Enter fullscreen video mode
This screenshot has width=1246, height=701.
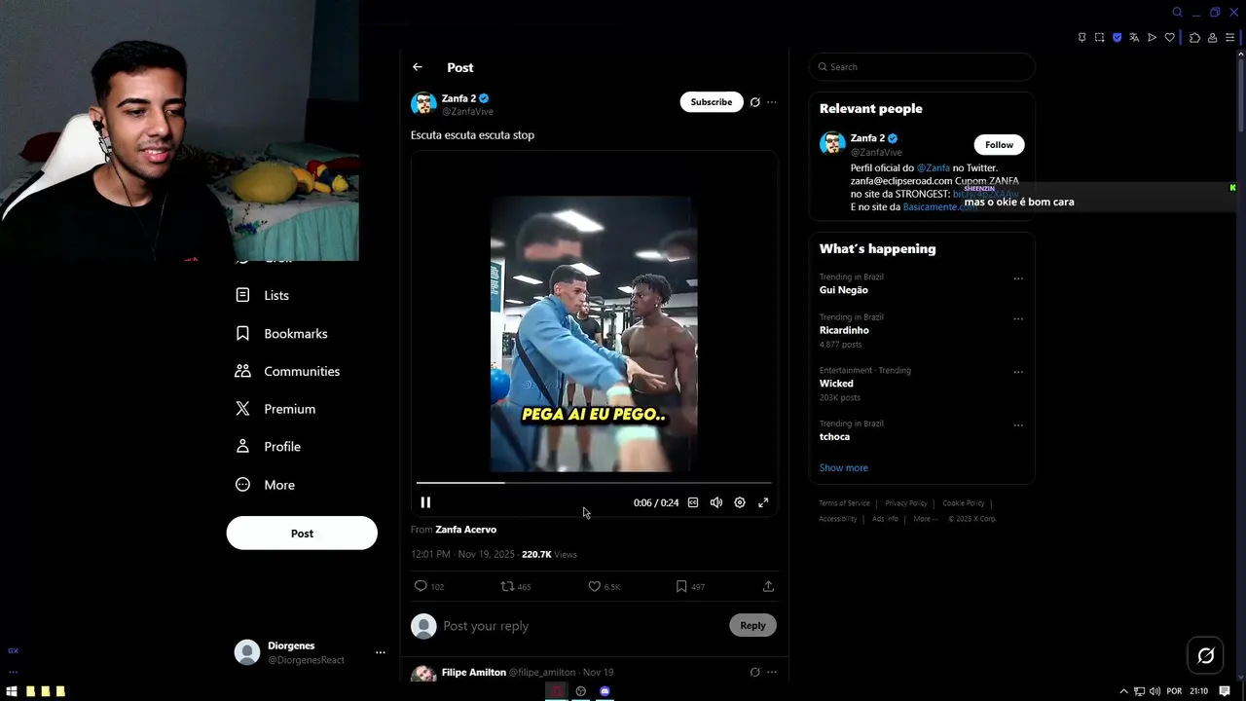[763, 502]
